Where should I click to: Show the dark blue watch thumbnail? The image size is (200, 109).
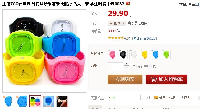(x=49, y=101)
